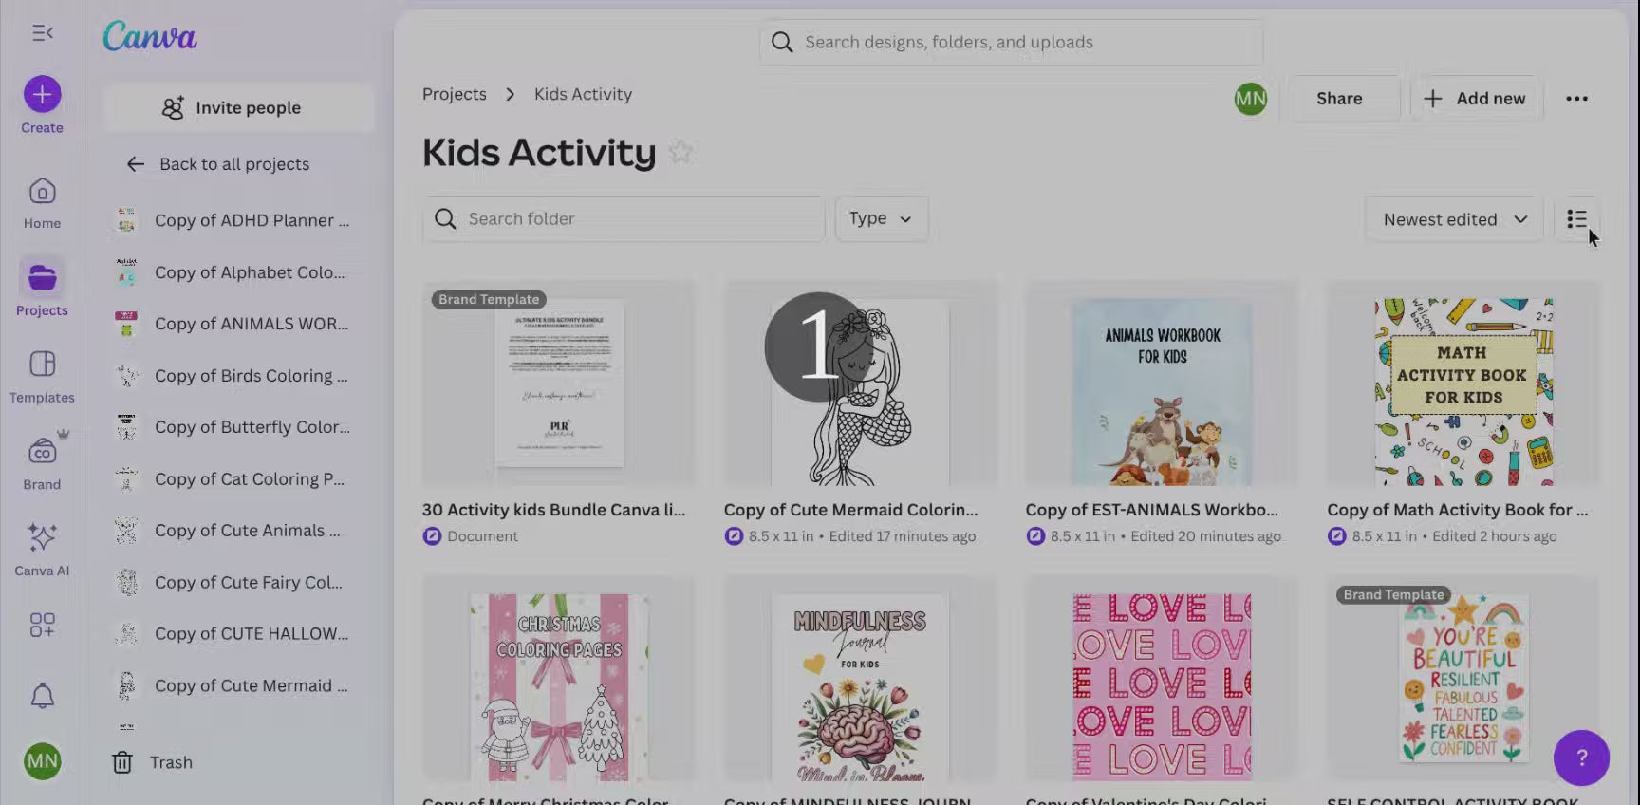Click Edited 2 hours ago text
Image resolution: width=1640 pixels, height=805 pixels.
[1495, 536]
